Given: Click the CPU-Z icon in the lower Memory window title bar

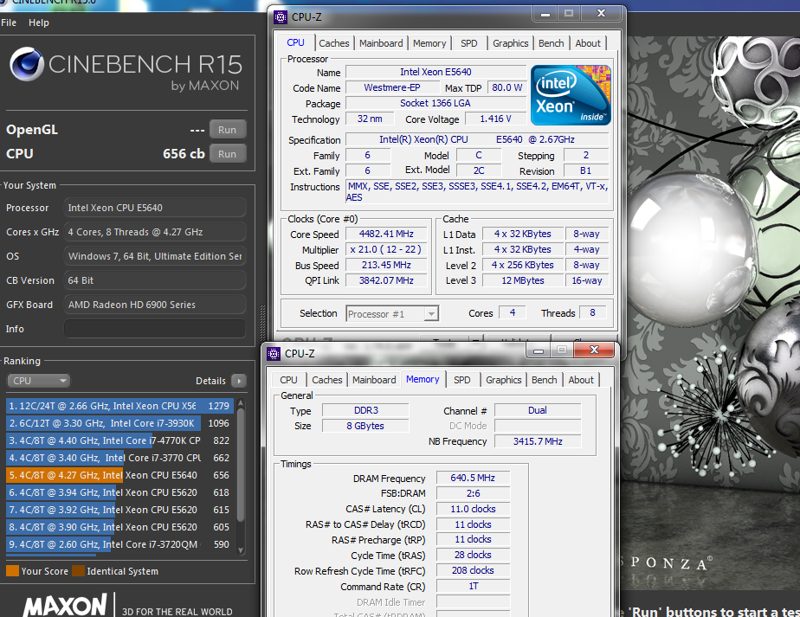Looking at the screenshot, I should point(274,353).
